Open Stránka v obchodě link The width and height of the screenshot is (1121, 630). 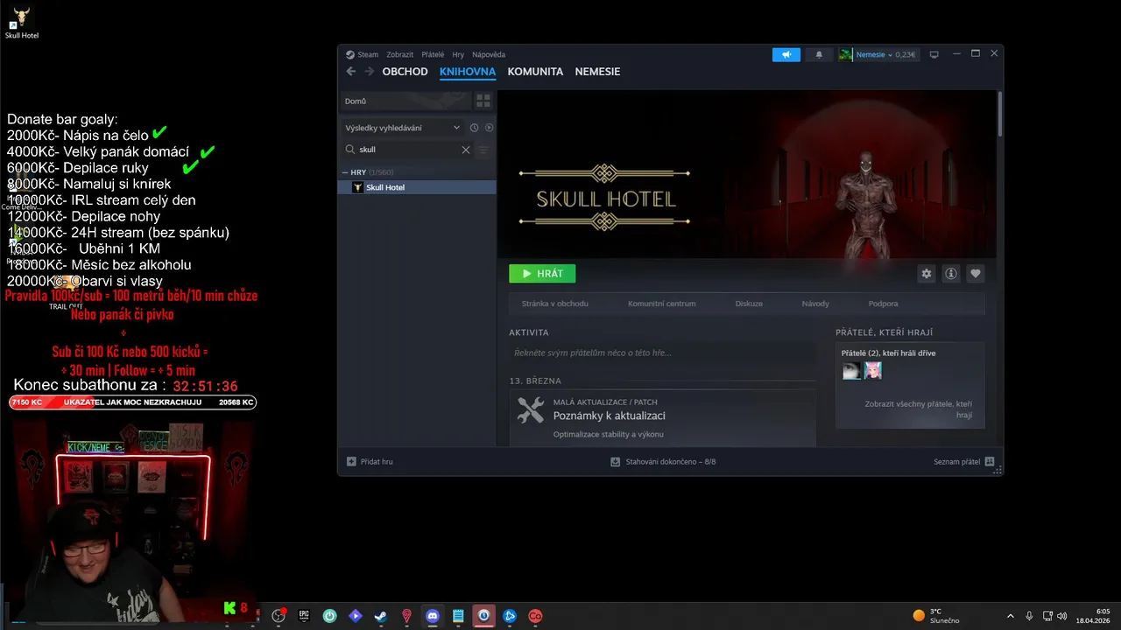(554, 304)
